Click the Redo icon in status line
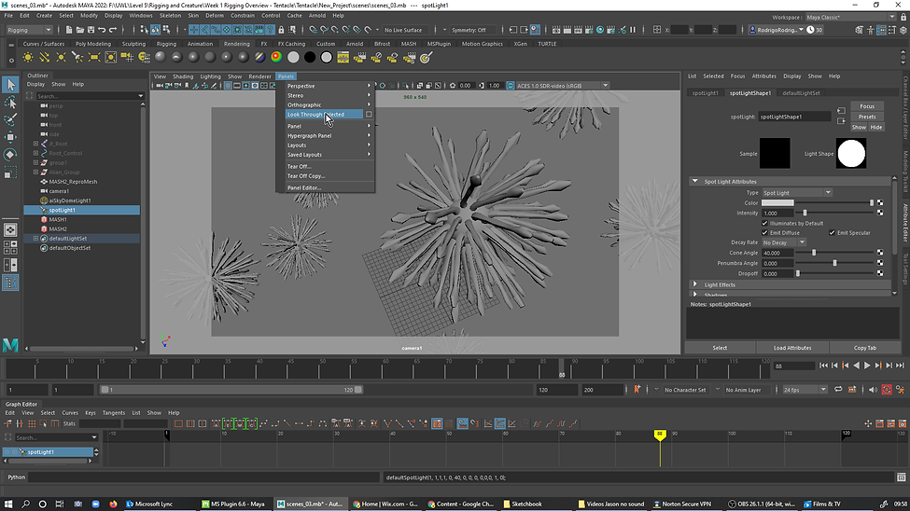The image size is (910, 511). pyautogui.click(x=113, y=30)
